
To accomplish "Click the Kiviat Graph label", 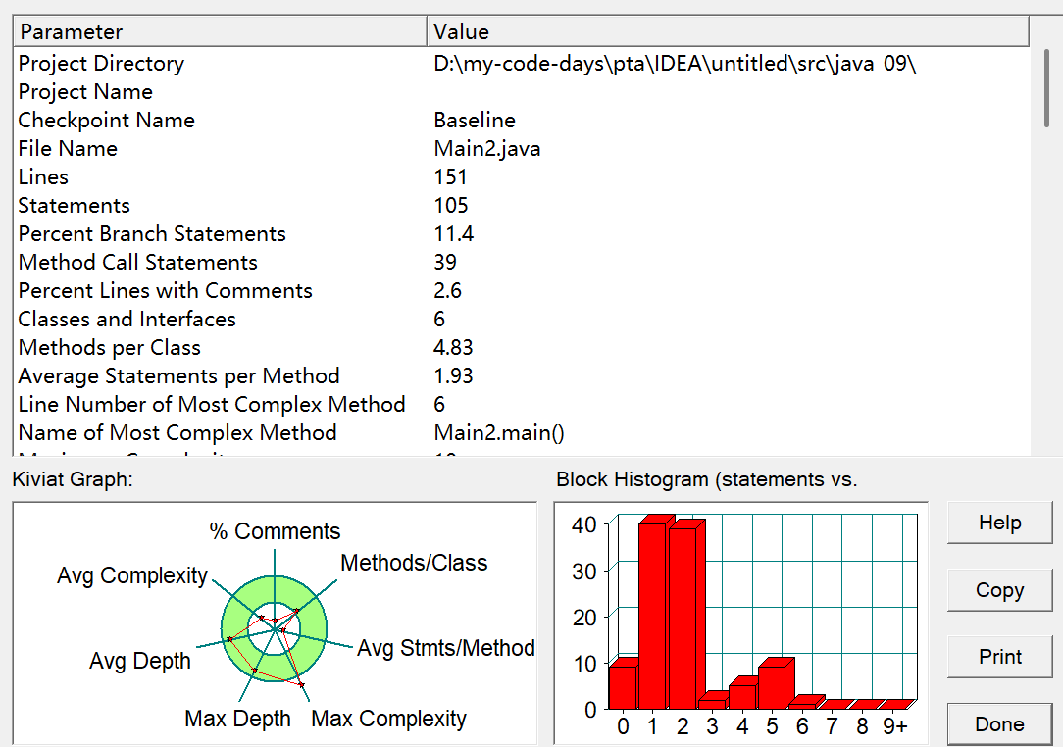I will coord(73,479).
